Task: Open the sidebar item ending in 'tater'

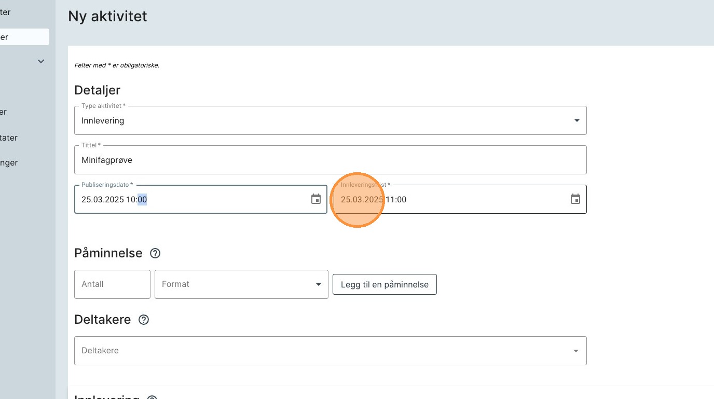Action: pos(9,137)
